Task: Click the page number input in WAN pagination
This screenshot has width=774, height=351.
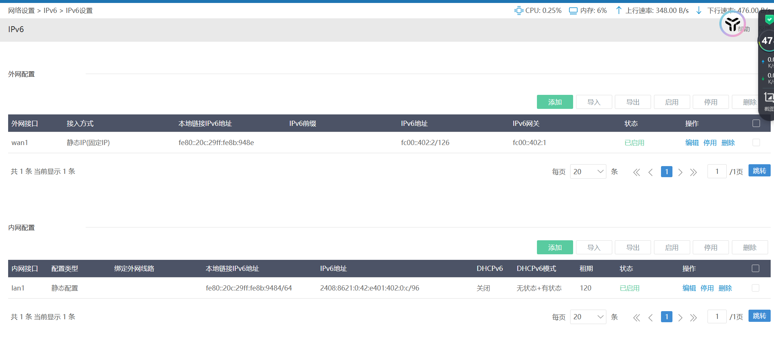Action: (x=717, y=172)
